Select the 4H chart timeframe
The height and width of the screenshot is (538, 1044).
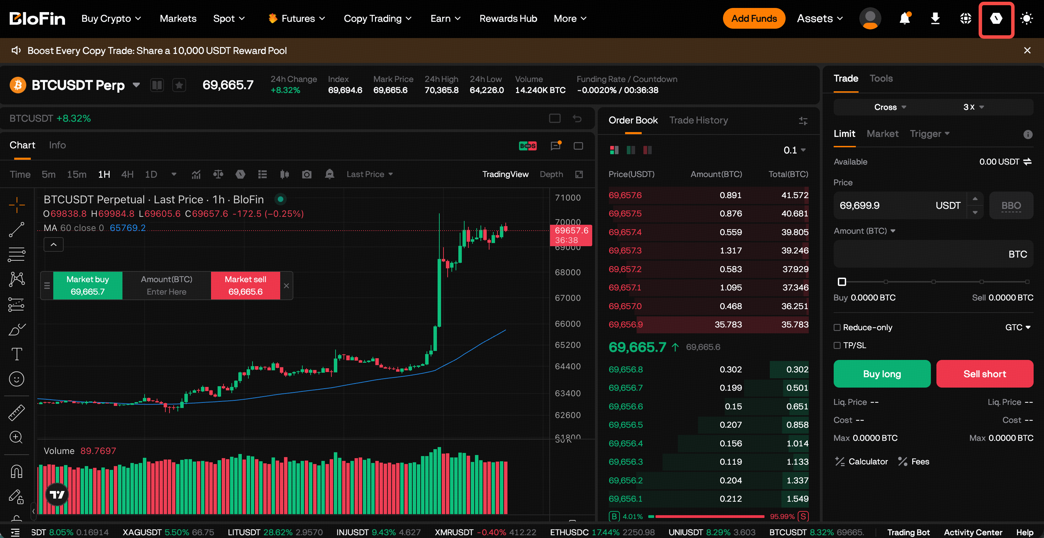pyautogui.click(x=127, y=174)
